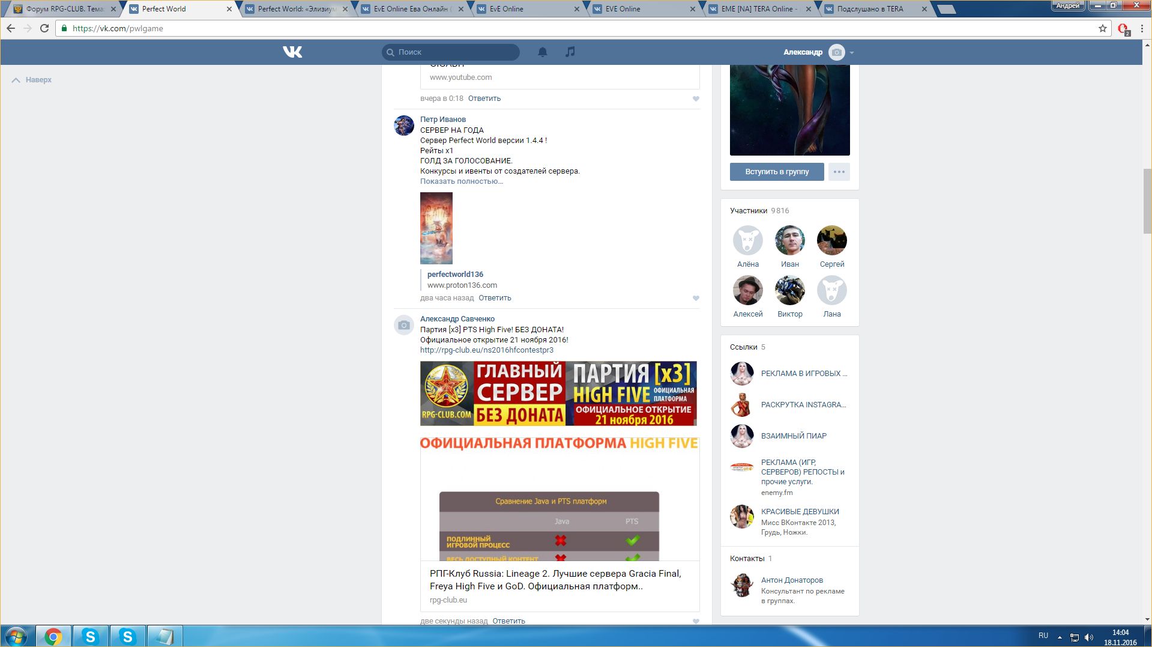The height and width of the screenshot is (647, 1152).
Task: Expand post with Показать полностью…
Action: 462,181
